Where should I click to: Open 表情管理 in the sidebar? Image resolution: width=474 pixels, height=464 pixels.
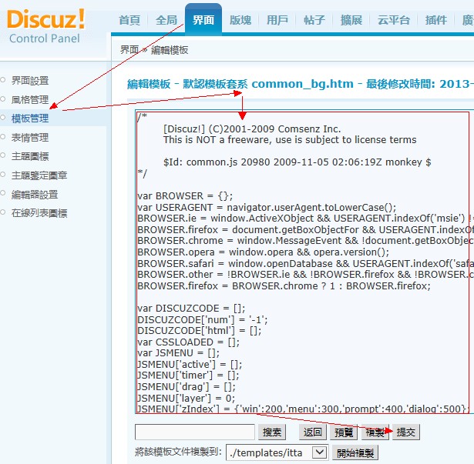coord(30,138)
